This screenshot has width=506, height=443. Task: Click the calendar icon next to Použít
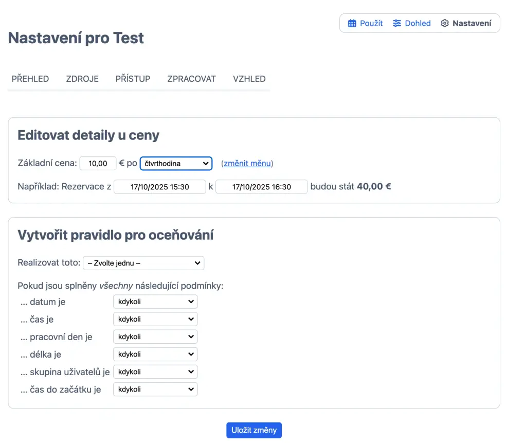click(352, 23)
